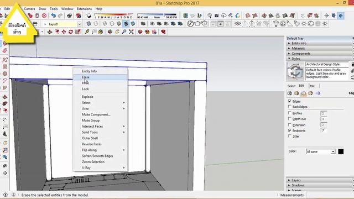Select the Move tool red arrows icon

64,32
